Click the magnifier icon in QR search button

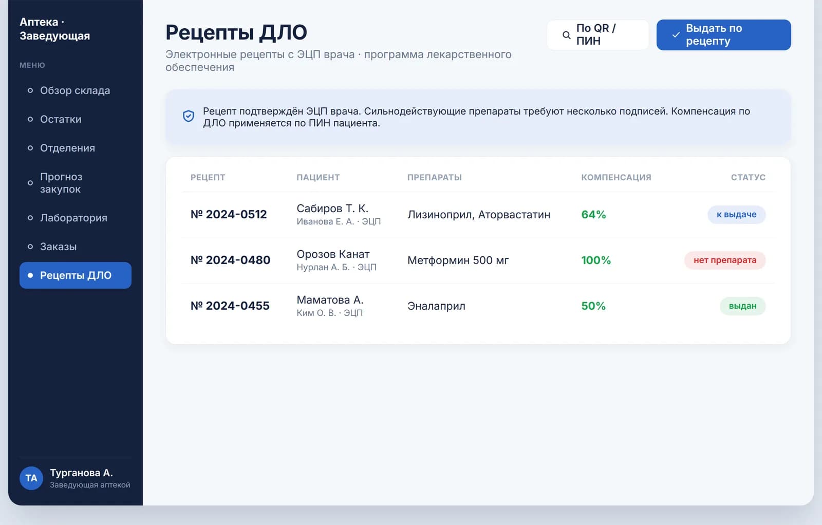[x=566, y=35]
